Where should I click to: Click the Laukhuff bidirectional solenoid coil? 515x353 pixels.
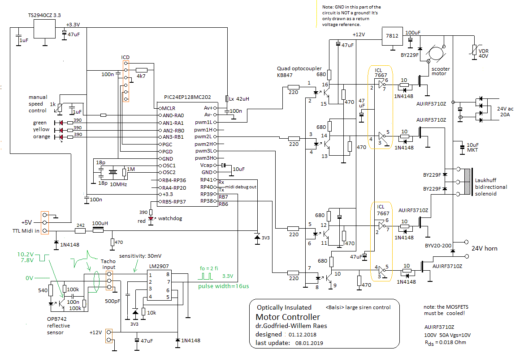click(x=468, y=182)
